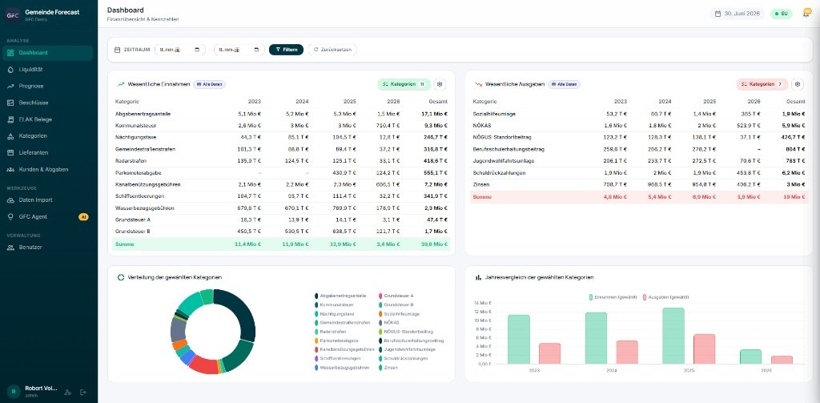Click the logout icon at sidebar bottom
The height and width of the screenshot is (403, 820).
[82, 392]
